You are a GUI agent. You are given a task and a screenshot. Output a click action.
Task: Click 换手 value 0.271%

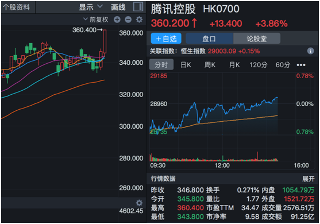(x=248, y=190)
